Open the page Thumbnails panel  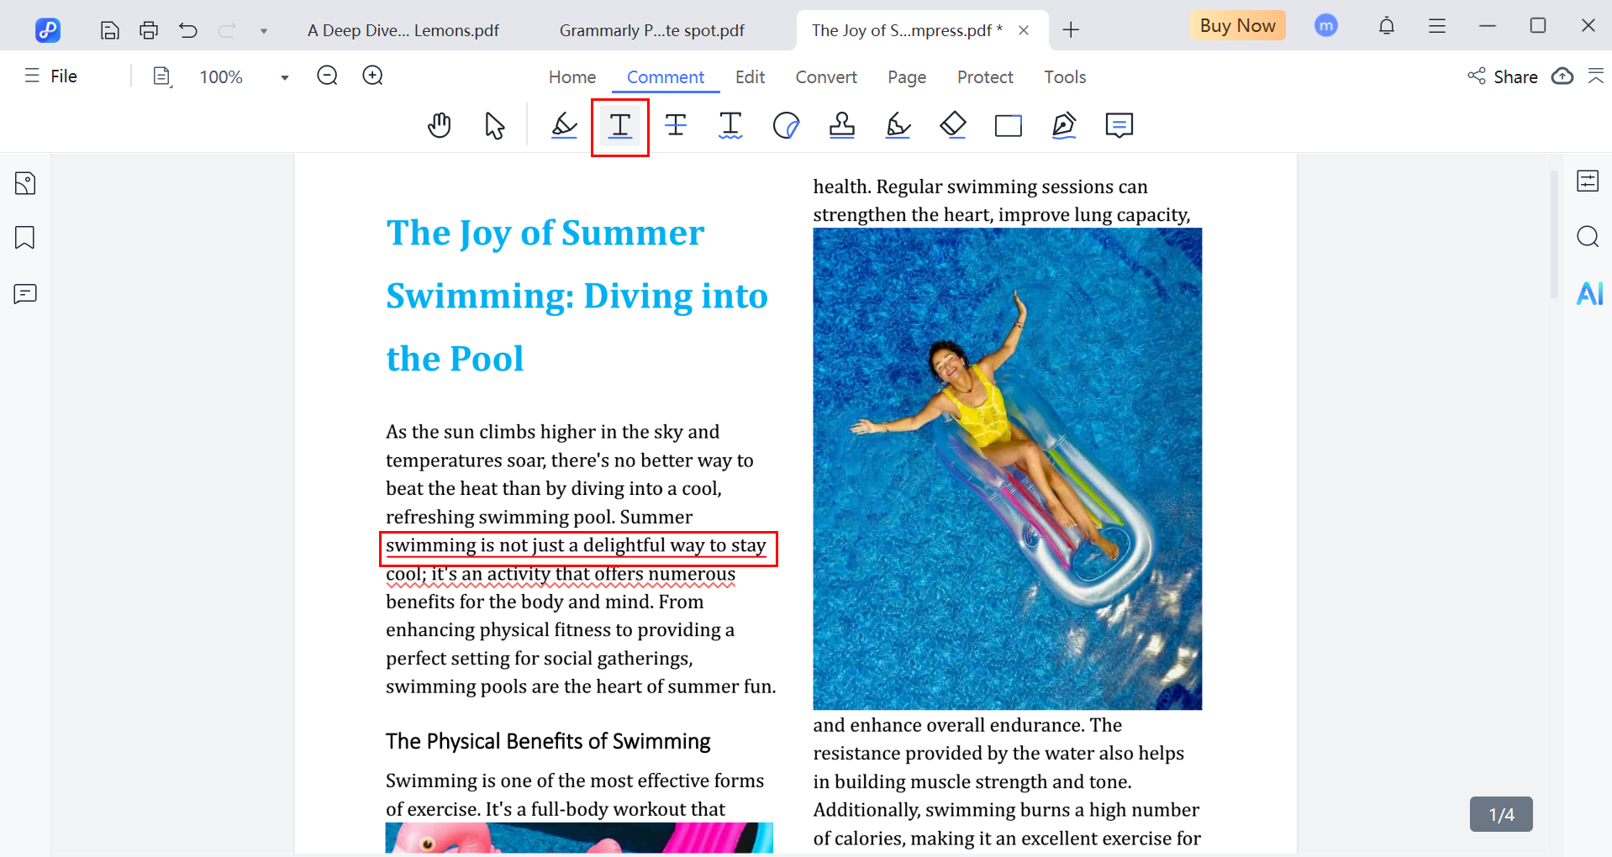[25, 182]
